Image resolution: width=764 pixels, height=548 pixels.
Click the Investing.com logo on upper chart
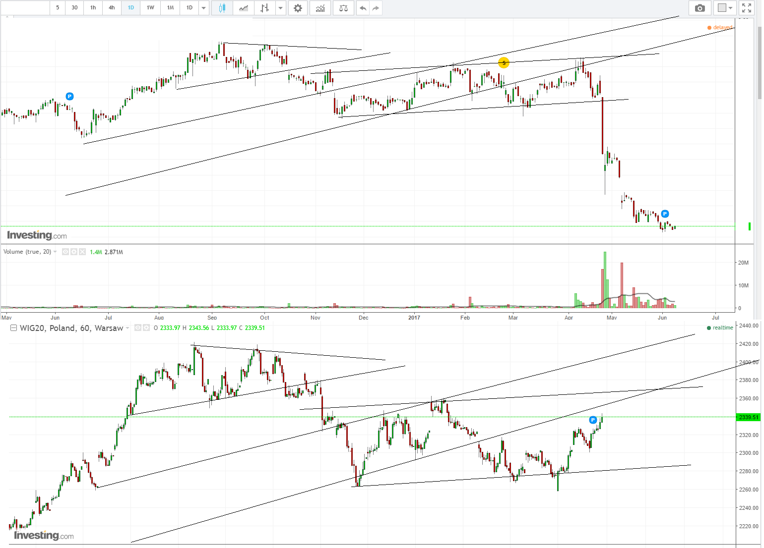coord(37,235)
